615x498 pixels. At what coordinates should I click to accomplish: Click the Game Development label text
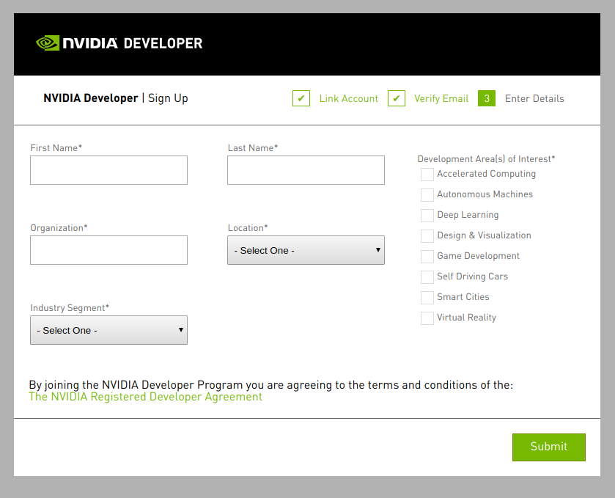[478, 256]
